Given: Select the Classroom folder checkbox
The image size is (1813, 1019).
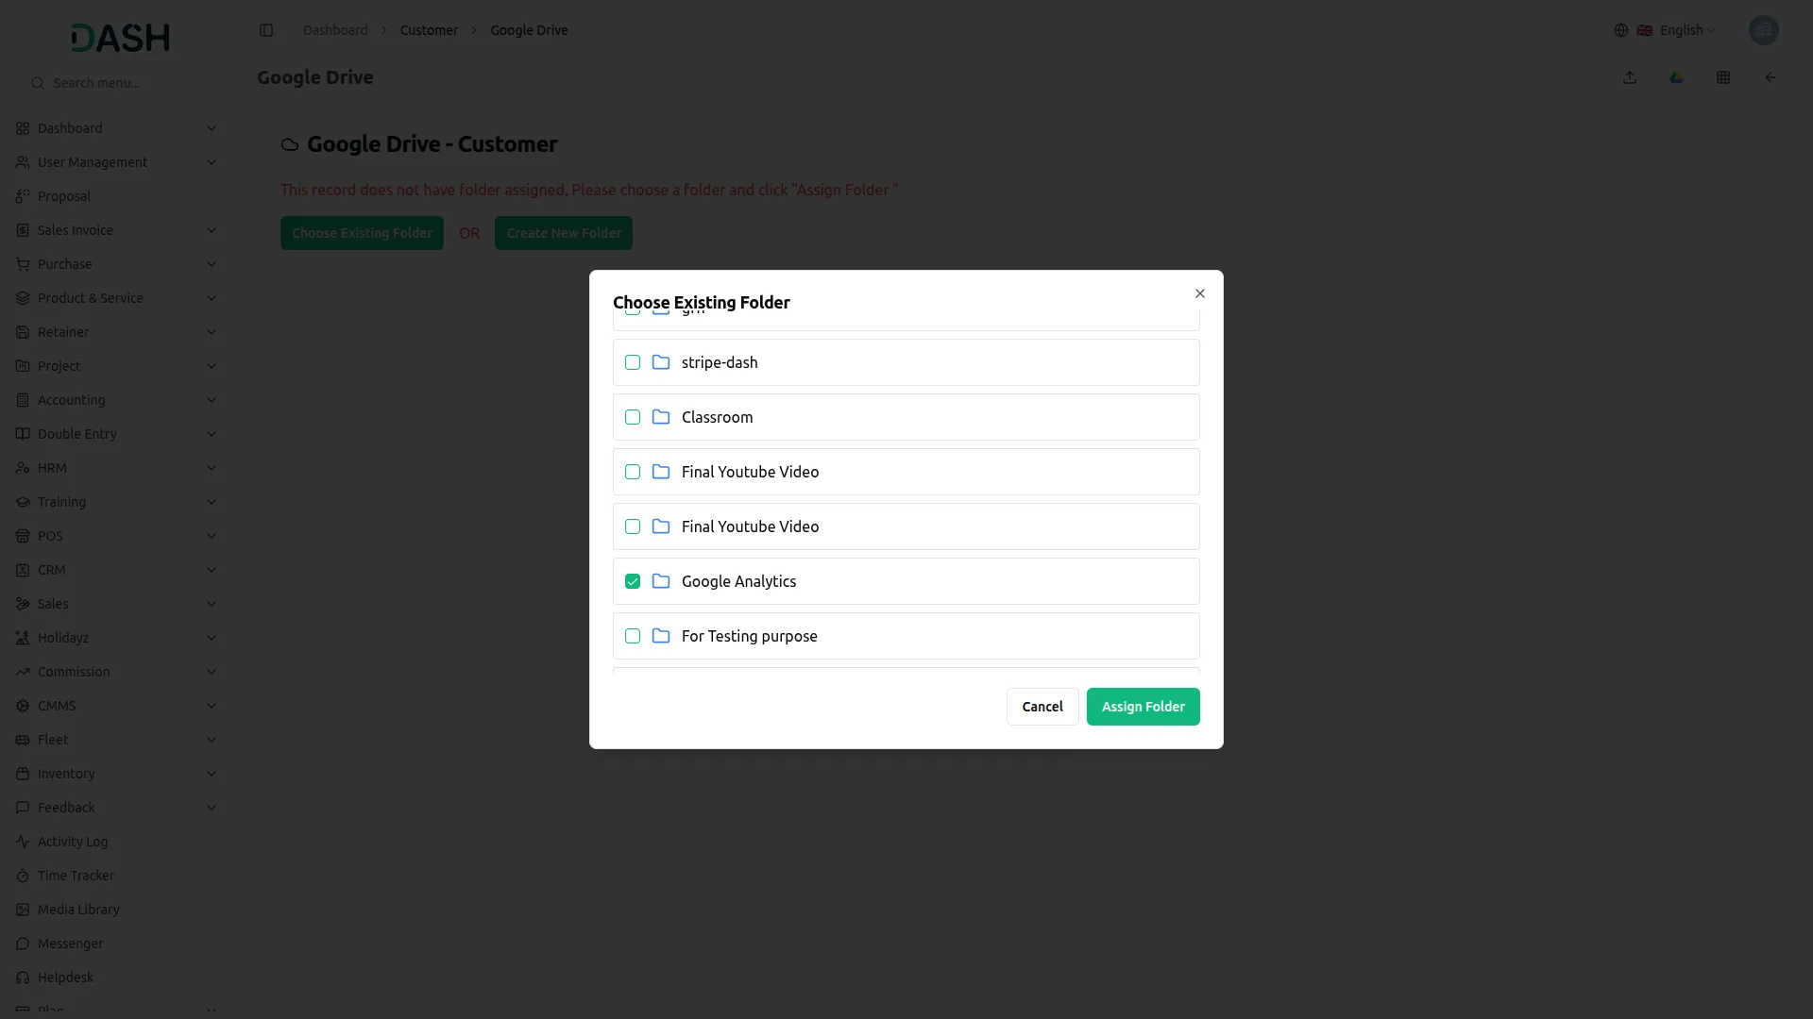Looking at the screenshot, I should 632,416.
